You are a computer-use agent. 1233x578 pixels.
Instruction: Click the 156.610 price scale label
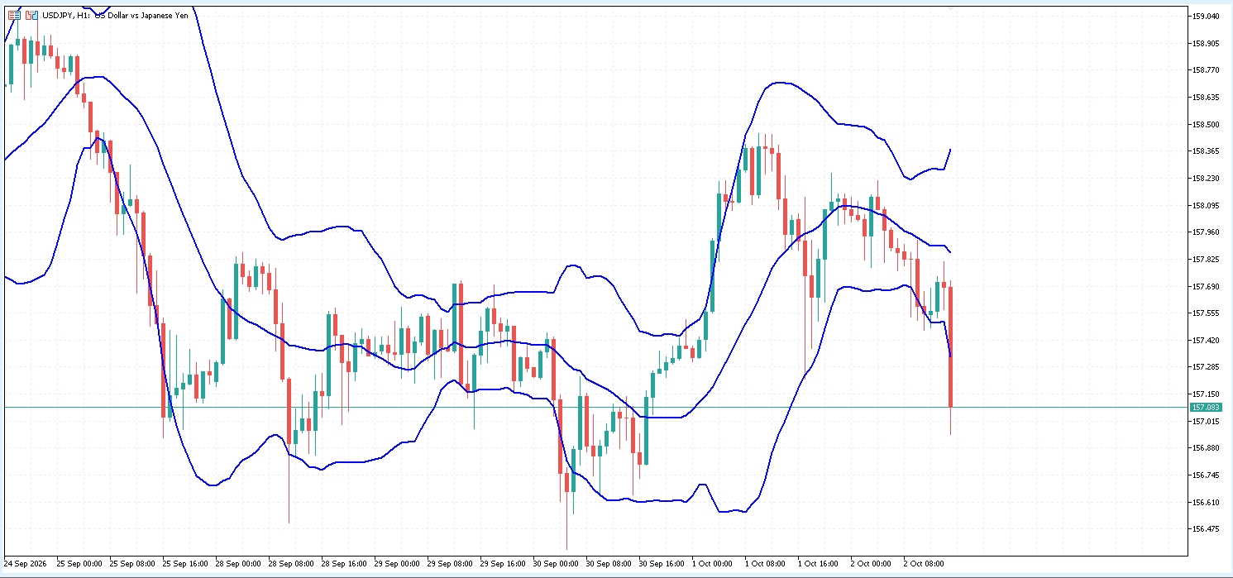coord(1204,502)
